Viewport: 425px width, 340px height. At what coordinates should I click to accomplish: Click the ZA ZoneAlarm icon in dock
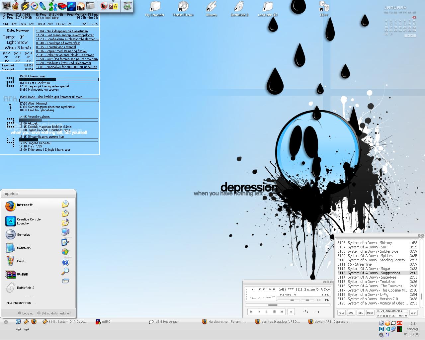coord(113,6)
